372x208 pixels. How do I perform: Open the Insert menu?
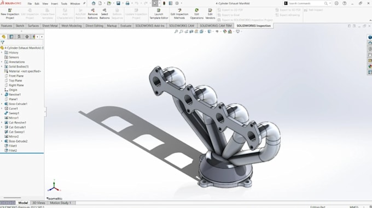pos(54,4)
